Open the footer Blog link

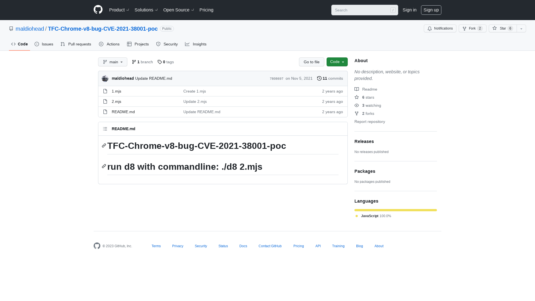359,246
